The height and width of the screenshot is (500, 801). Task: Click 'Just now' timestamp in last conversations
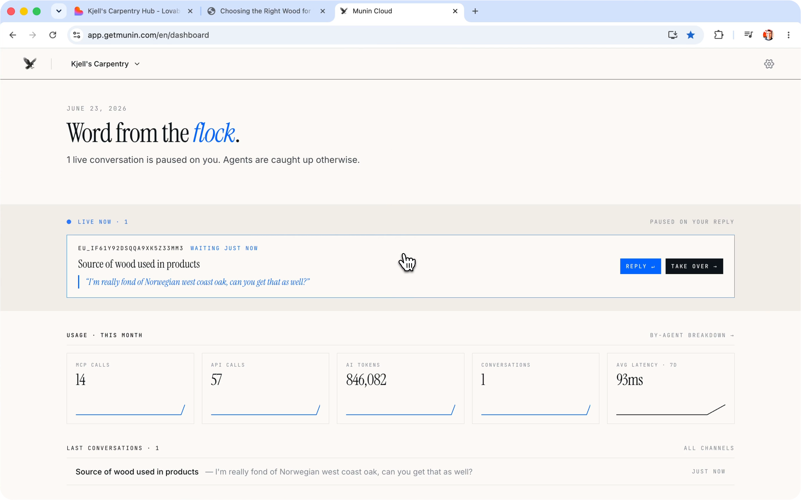(x=708, y=472)
